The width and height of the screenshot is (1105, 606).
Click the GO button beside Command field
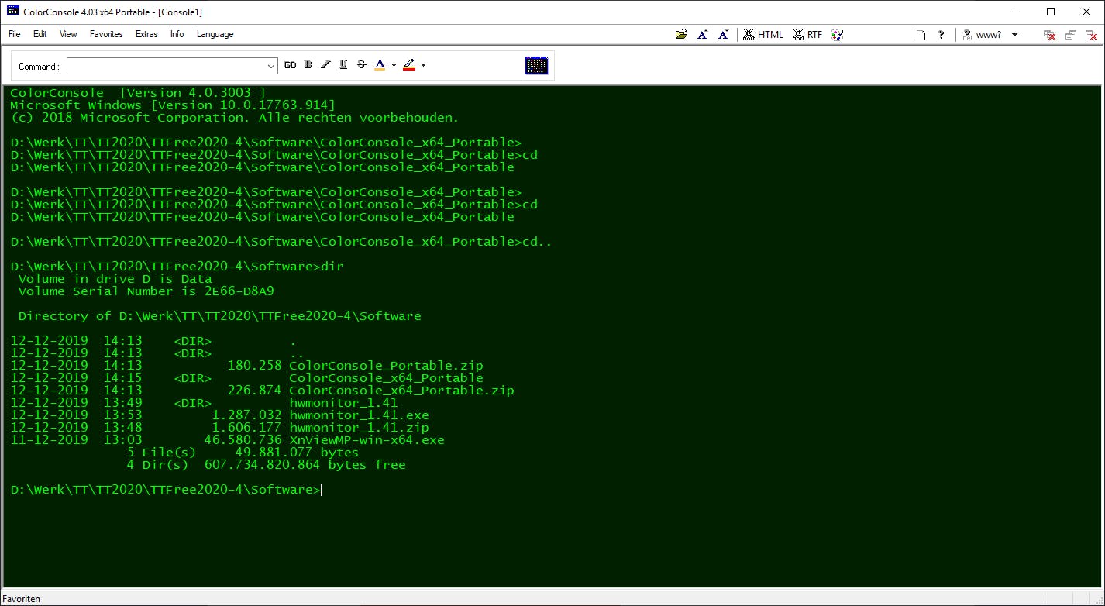click(x=290, y=65)
